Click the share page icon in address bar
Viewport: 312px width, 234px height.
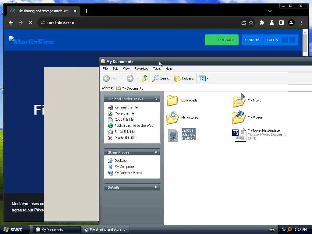pyautogui.click(x=243, y=23)
